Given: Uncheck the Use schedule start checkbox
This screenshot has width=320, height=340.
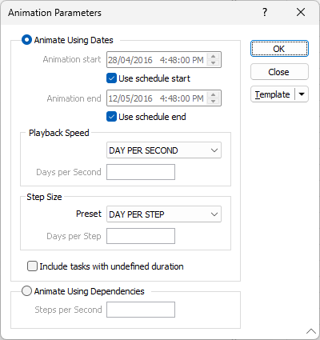Looking at the screenshot, I should [111, 78].
